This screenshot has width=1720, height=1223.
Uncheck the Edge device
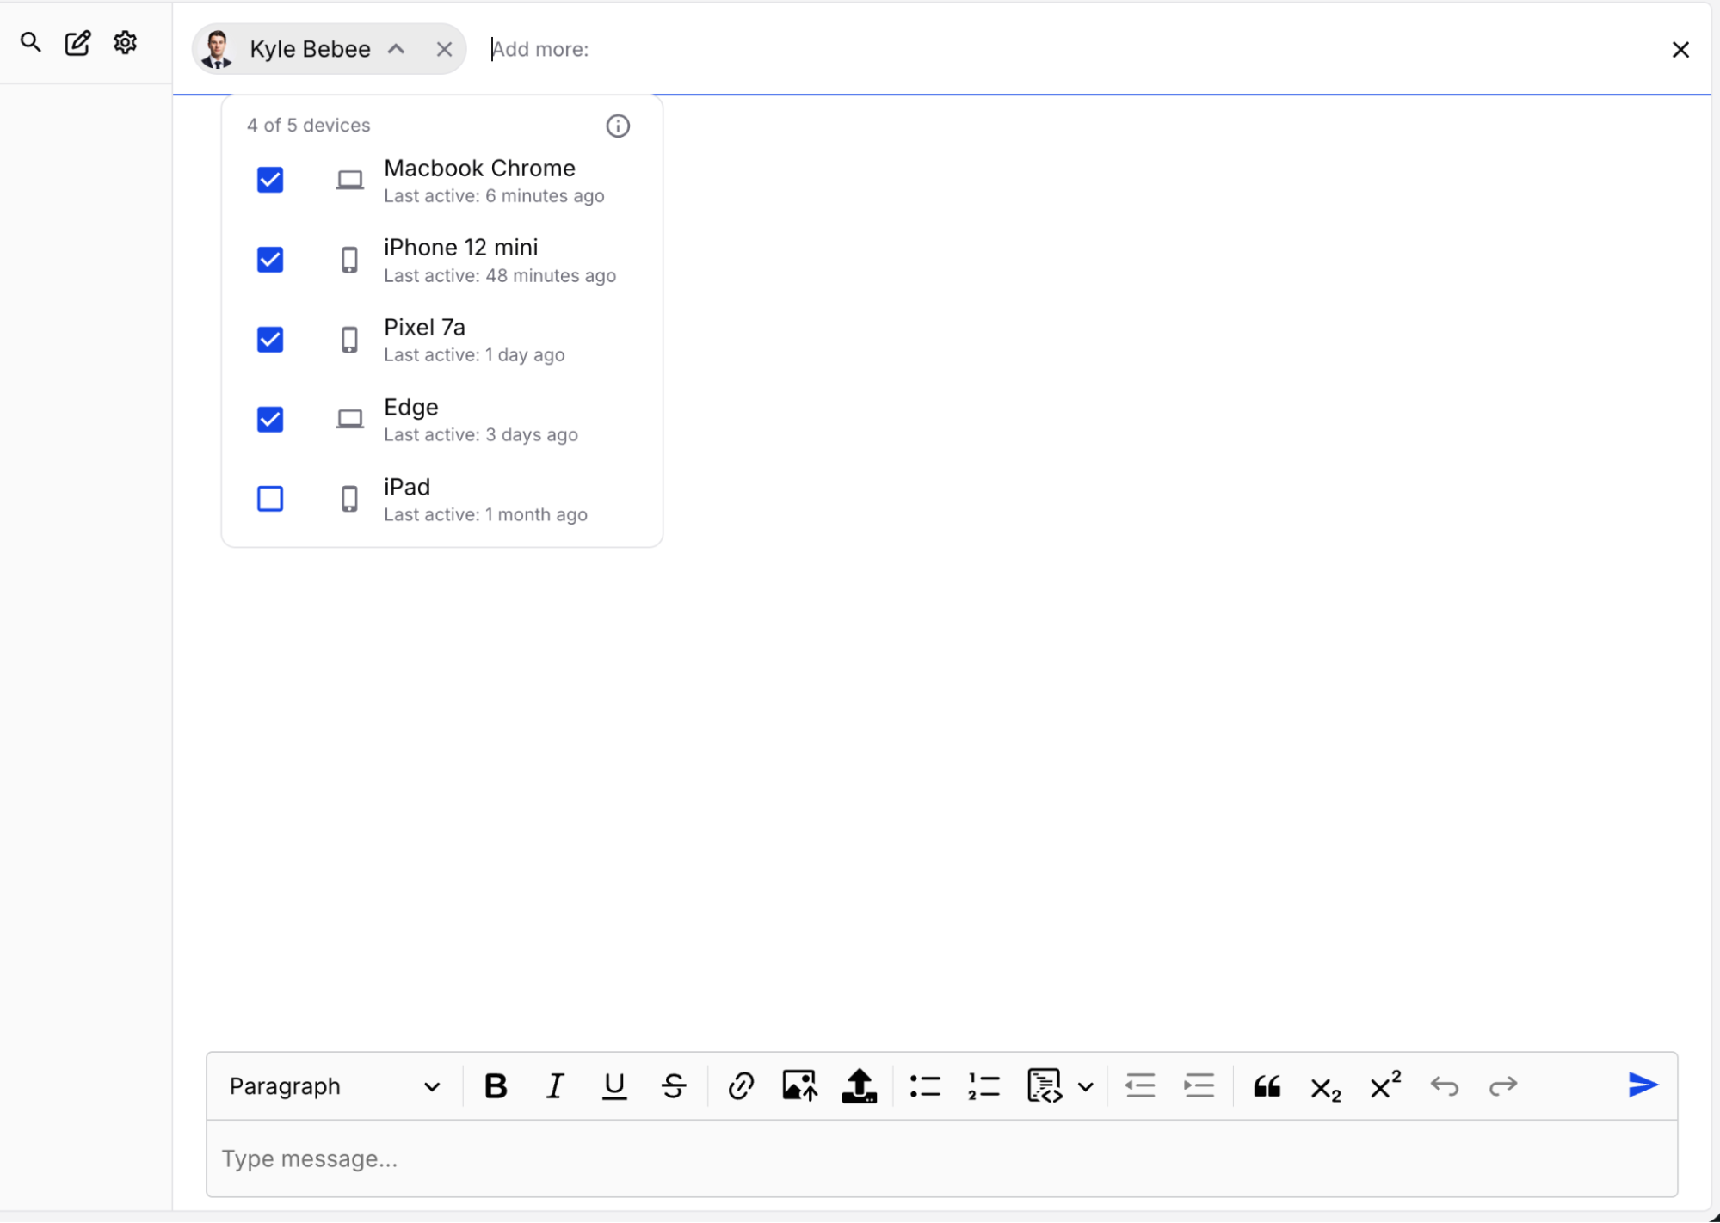click(270, 420)
